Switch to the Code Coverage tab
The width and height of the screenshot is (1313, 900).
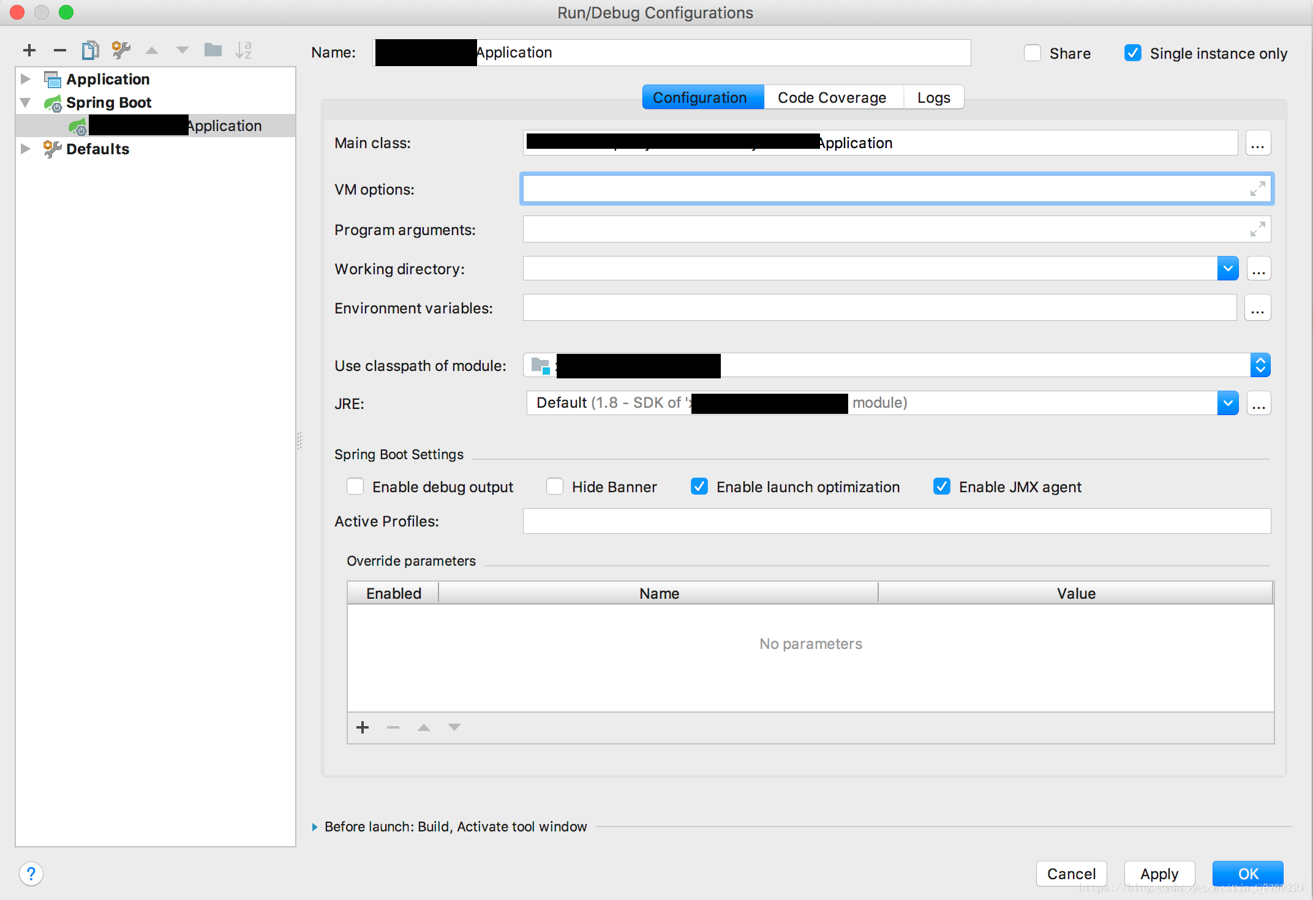[x=832, y=98]
